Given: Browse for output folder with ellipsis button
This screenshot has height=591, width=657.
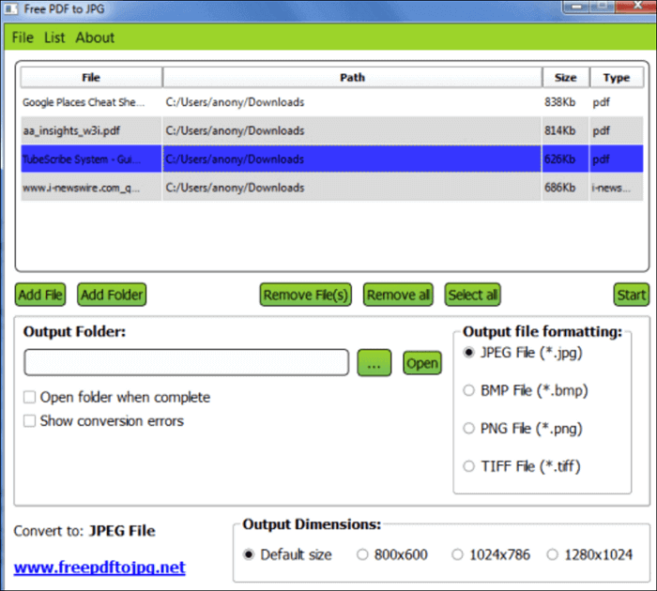Looking at the screenshot, I should [374, 363].
